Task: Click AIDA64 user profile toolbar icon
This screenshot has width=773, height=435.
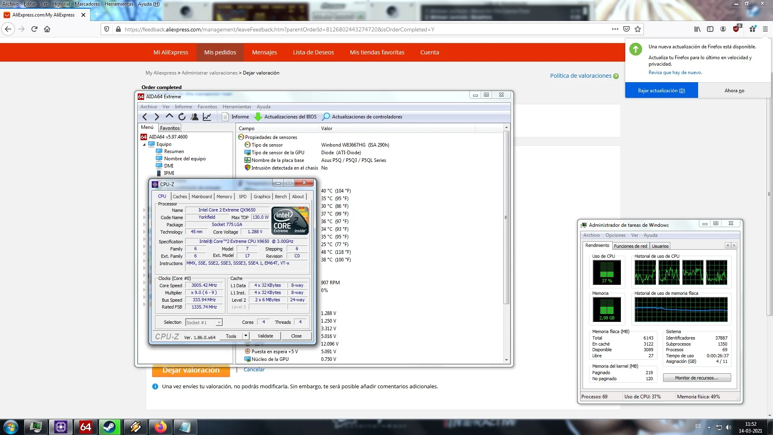Action: pyautogui.click(x=194, y=117)
